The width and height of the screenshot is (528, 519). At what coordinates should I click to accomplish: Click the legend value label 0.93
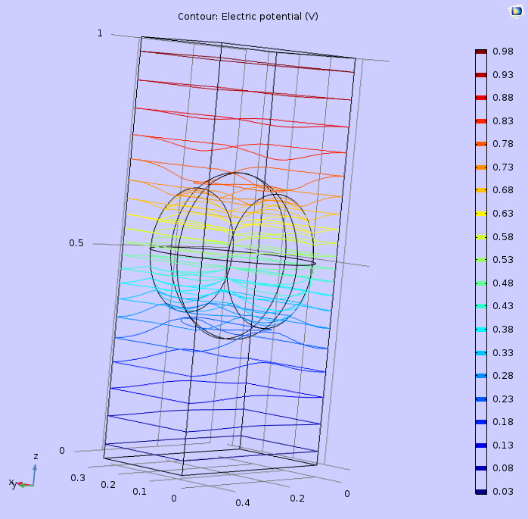(503, 75)
